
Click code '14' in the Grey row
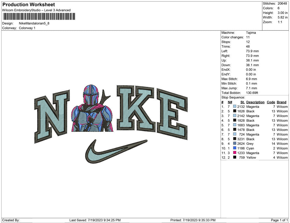pos(273,144)
